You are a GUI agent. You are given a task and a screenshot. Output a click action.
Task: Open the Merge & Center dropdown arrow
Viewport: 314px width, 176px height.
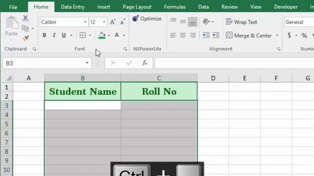[x=277, y=36]
